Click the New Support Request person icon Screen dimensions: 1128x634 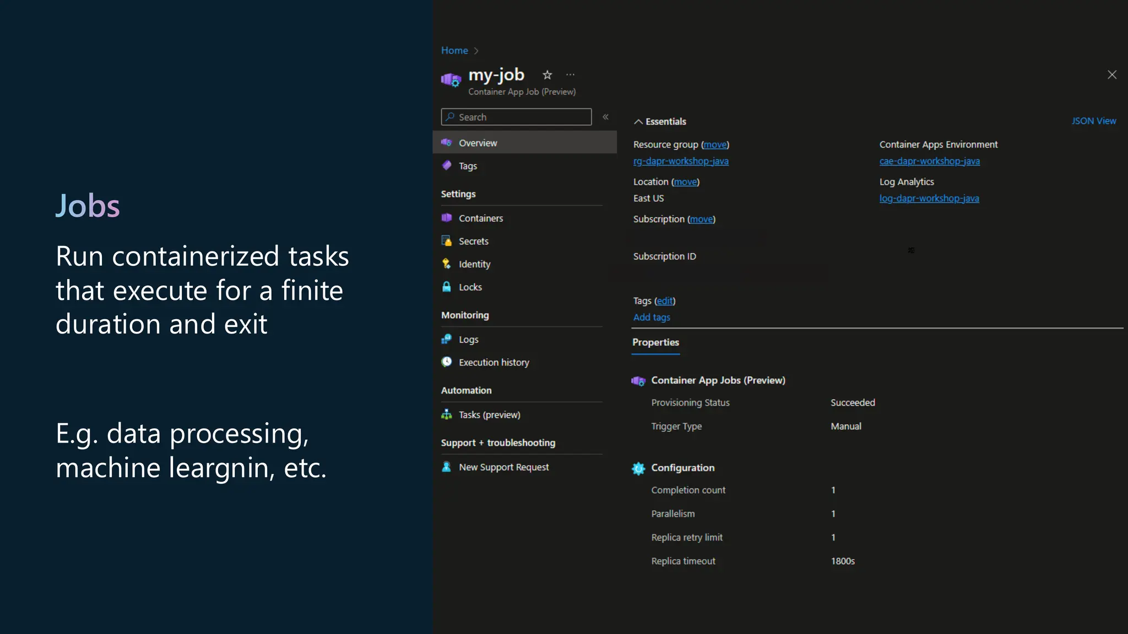point(446,467)
